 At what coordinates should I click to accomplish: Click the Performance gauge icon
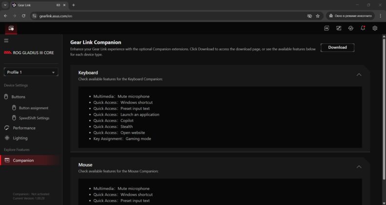tap(7, 128)
